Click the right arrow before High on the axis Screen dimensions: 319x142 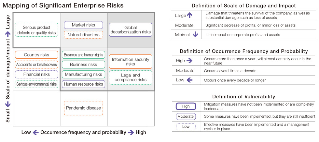131,133
